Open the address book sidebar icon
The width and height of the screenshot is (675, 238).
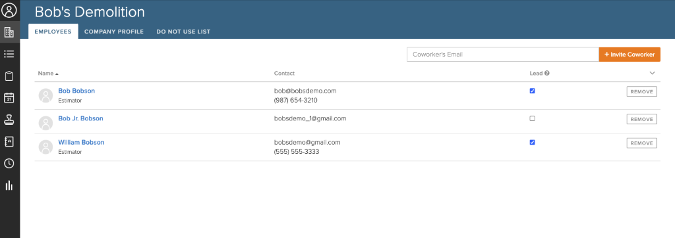coord(9,141)
